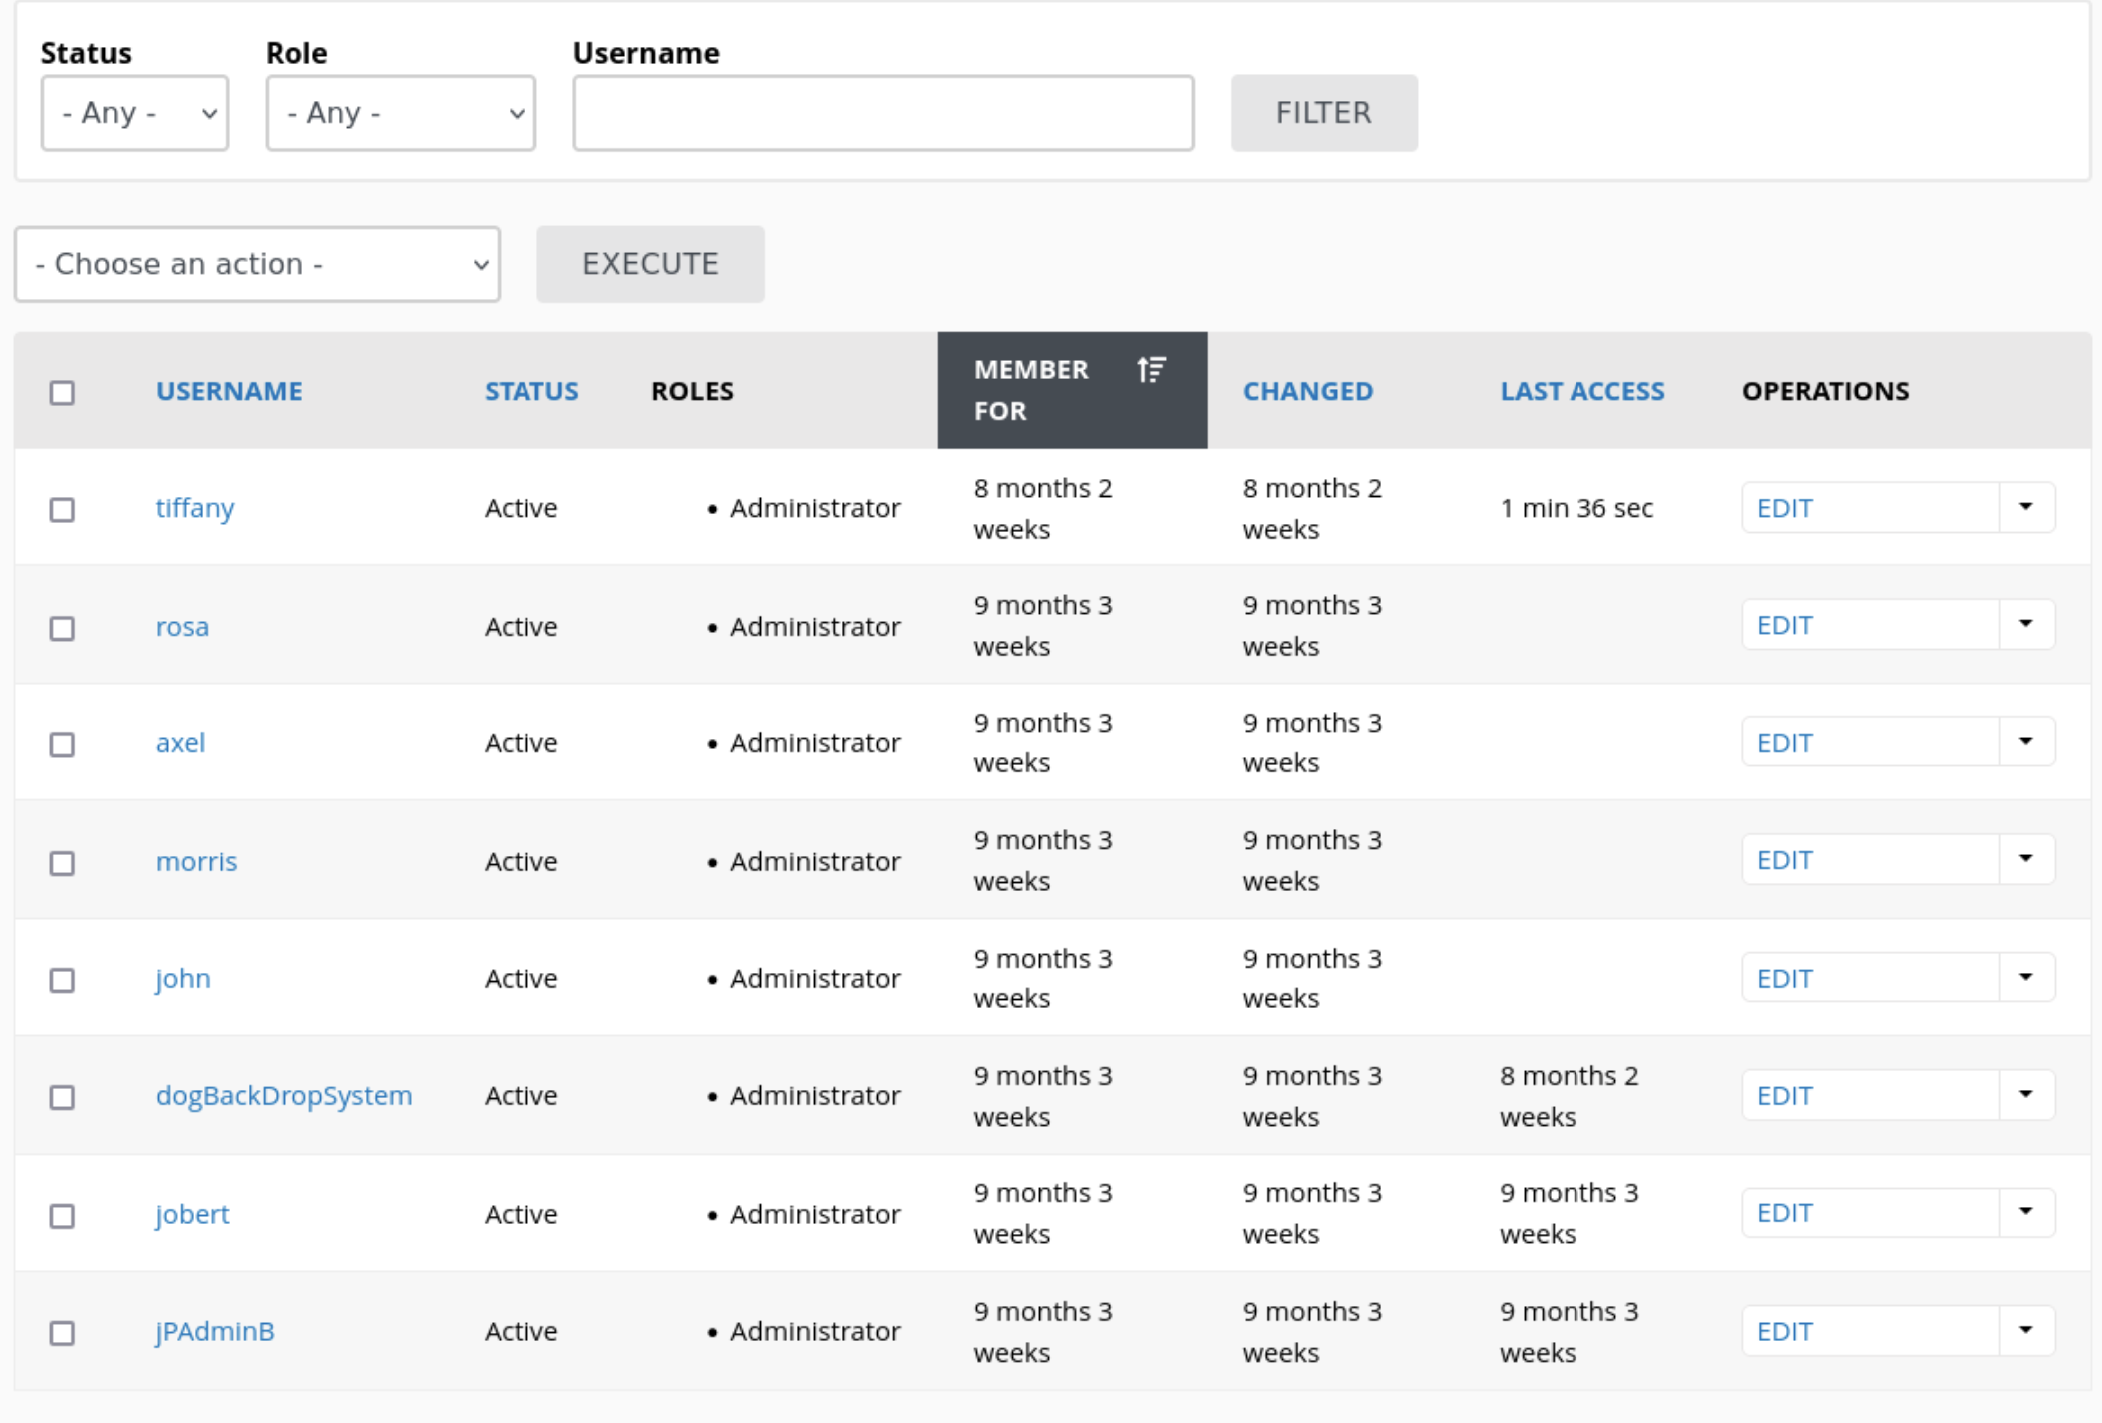Viewport: 2102px width, 1423px height.
Task: Open tiffany's user profile link
Action: point(195,508)
